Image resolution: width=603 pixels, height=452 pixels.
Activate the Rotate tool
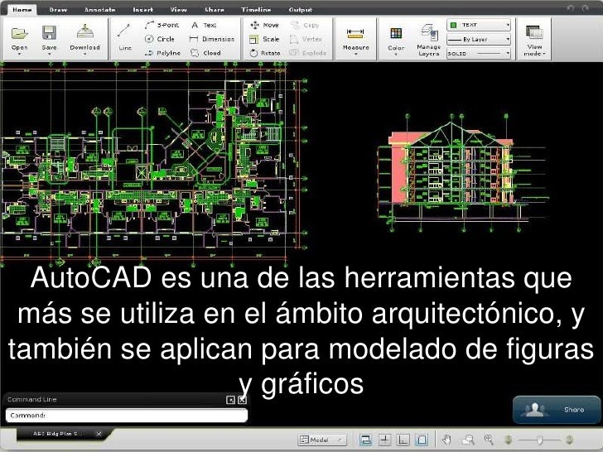tap(265, 53)
